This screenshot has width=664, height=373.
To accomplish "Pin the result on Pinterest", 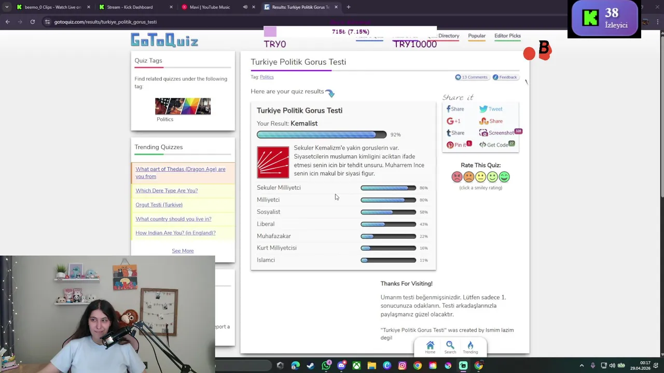I will [457, 145].
